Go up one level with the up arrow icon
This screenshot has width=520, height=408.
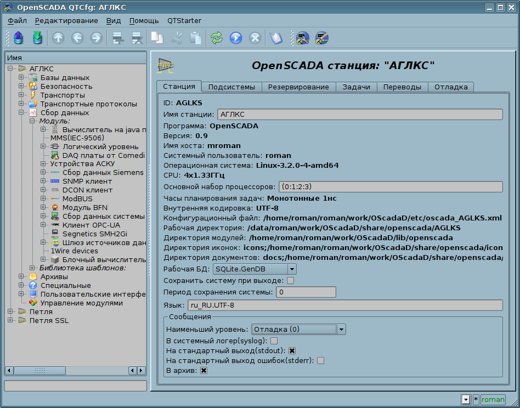point(58,38)
